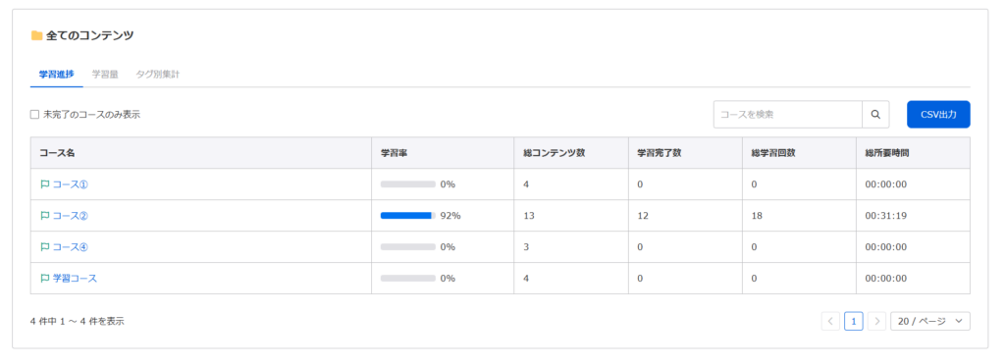The image size is (1005, 364).
Task: Select page 1 in pagination
Action: [x=854, y=321]
